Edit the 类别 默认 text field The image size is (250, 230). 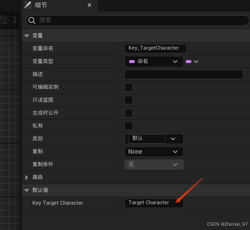147,138
